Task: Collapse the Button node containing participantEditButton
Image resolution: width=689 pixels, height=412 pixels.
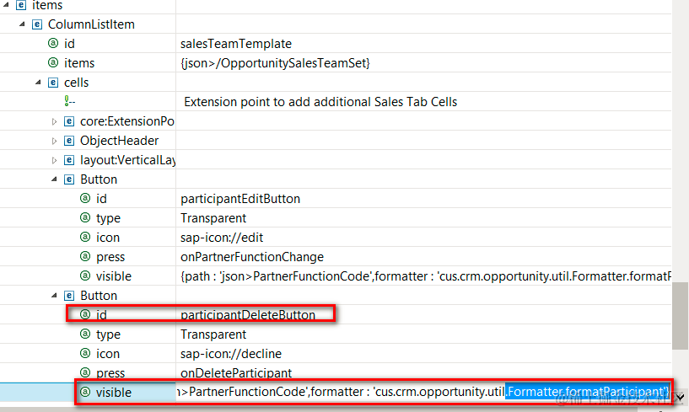Action: [x=54, y=179]
